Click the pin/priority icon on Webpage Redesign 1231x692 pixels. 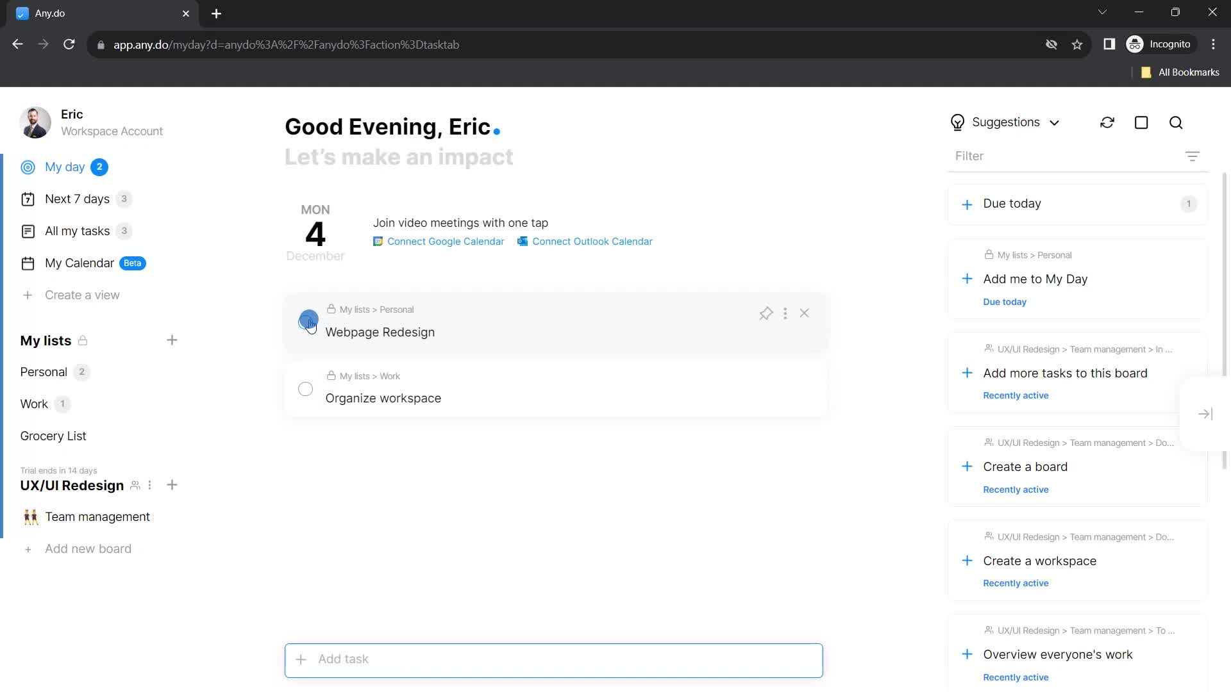[x=766, y=313]
